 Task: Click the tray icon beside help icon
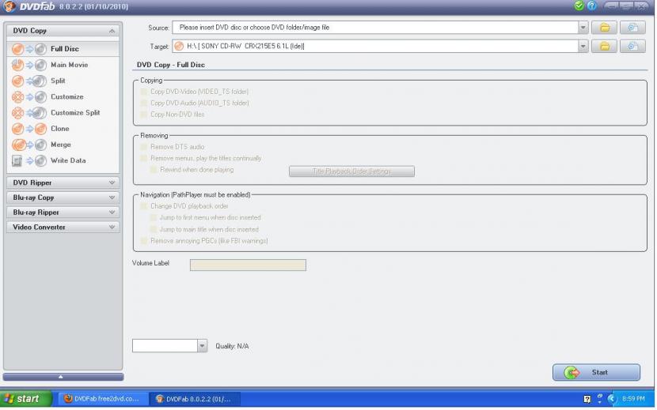pos(601,399)
